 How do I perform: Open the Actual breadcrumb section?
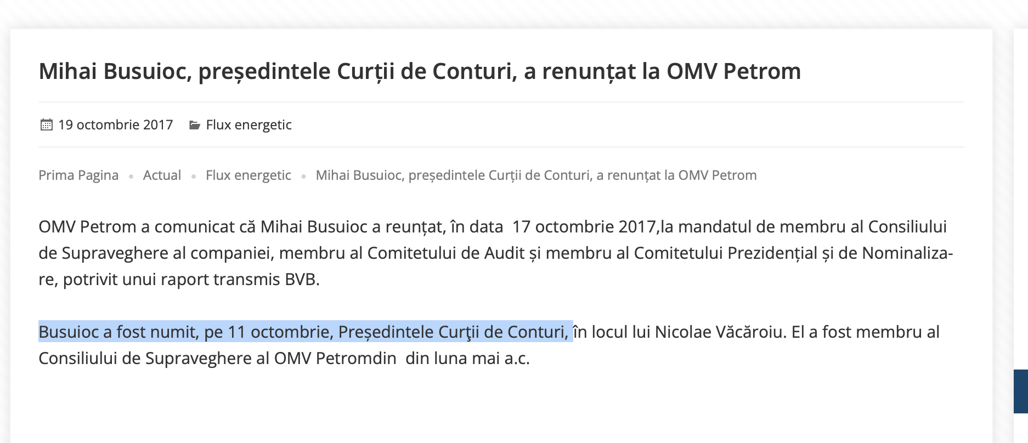click(162, 175)
